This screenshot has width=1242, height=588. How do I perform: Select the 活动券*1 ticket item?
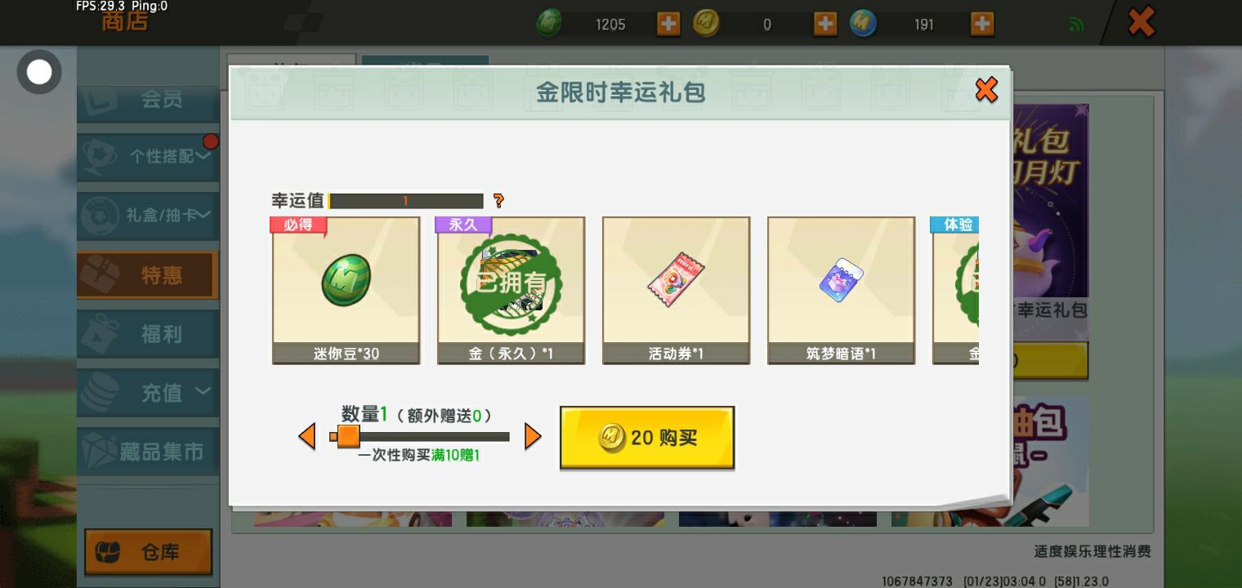[x=676, y=290]
